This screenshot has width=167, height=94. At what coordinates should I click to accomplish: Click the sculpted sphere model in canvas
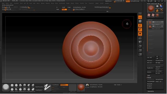tap(91, 50)
